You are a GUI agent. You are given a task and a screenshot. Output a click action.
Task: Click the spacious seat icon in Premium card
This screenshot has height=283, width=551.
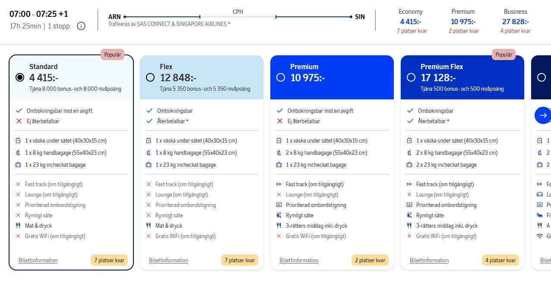pos(279,215)
